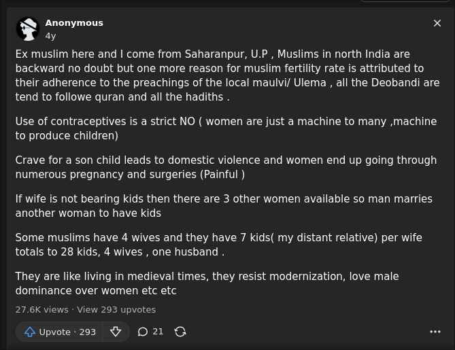This screenshot has height=350, width=455.
Task: Click the View 293 upvotes link
Action: [116, 310]
